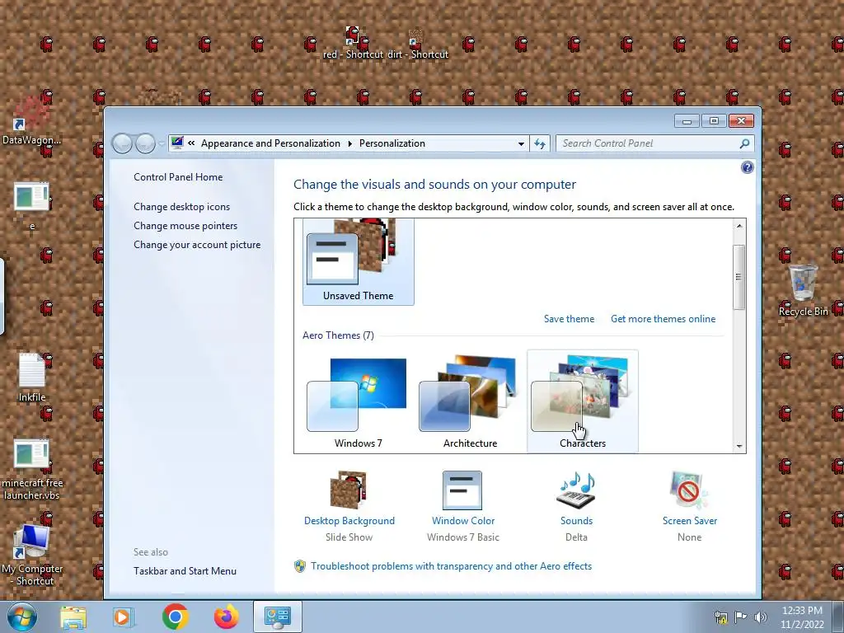Image resolution: width=844 pixels, height=633 pixels.
Task: Open Taskbar and Start Menu link
Action: point(185,571)
